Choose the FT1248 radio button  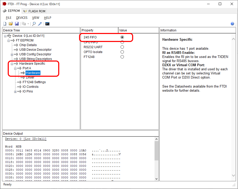tap(122, 57)
